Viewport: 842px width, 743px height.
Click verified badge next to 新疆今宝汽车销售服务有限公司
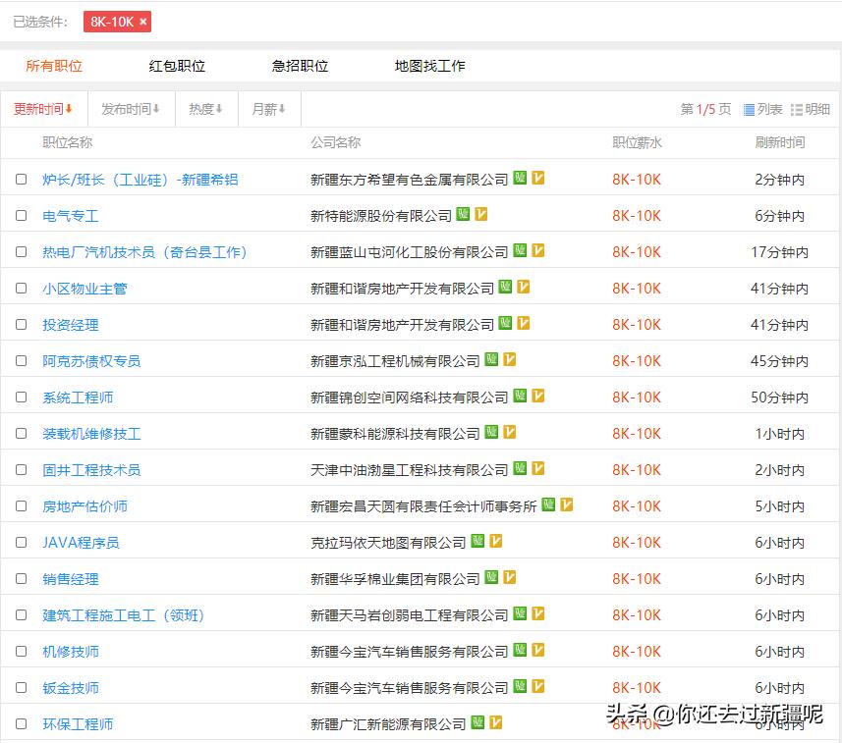click(x=519, y=650)
